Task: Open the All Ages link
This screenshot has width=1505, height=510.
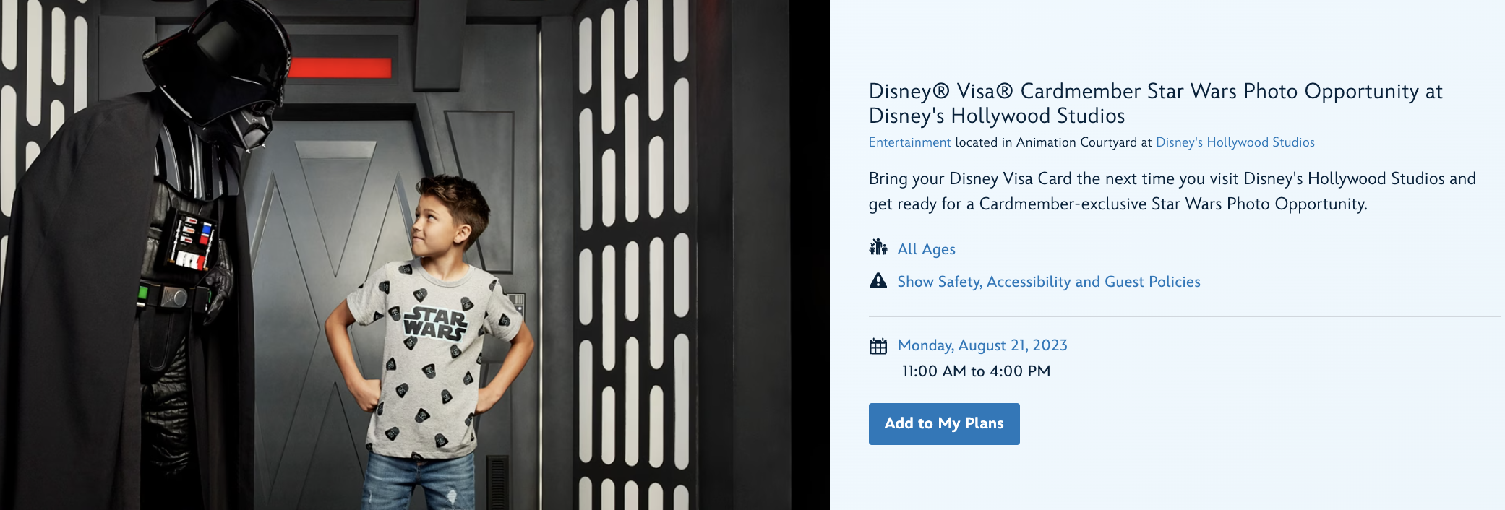Action: point(926,249)
